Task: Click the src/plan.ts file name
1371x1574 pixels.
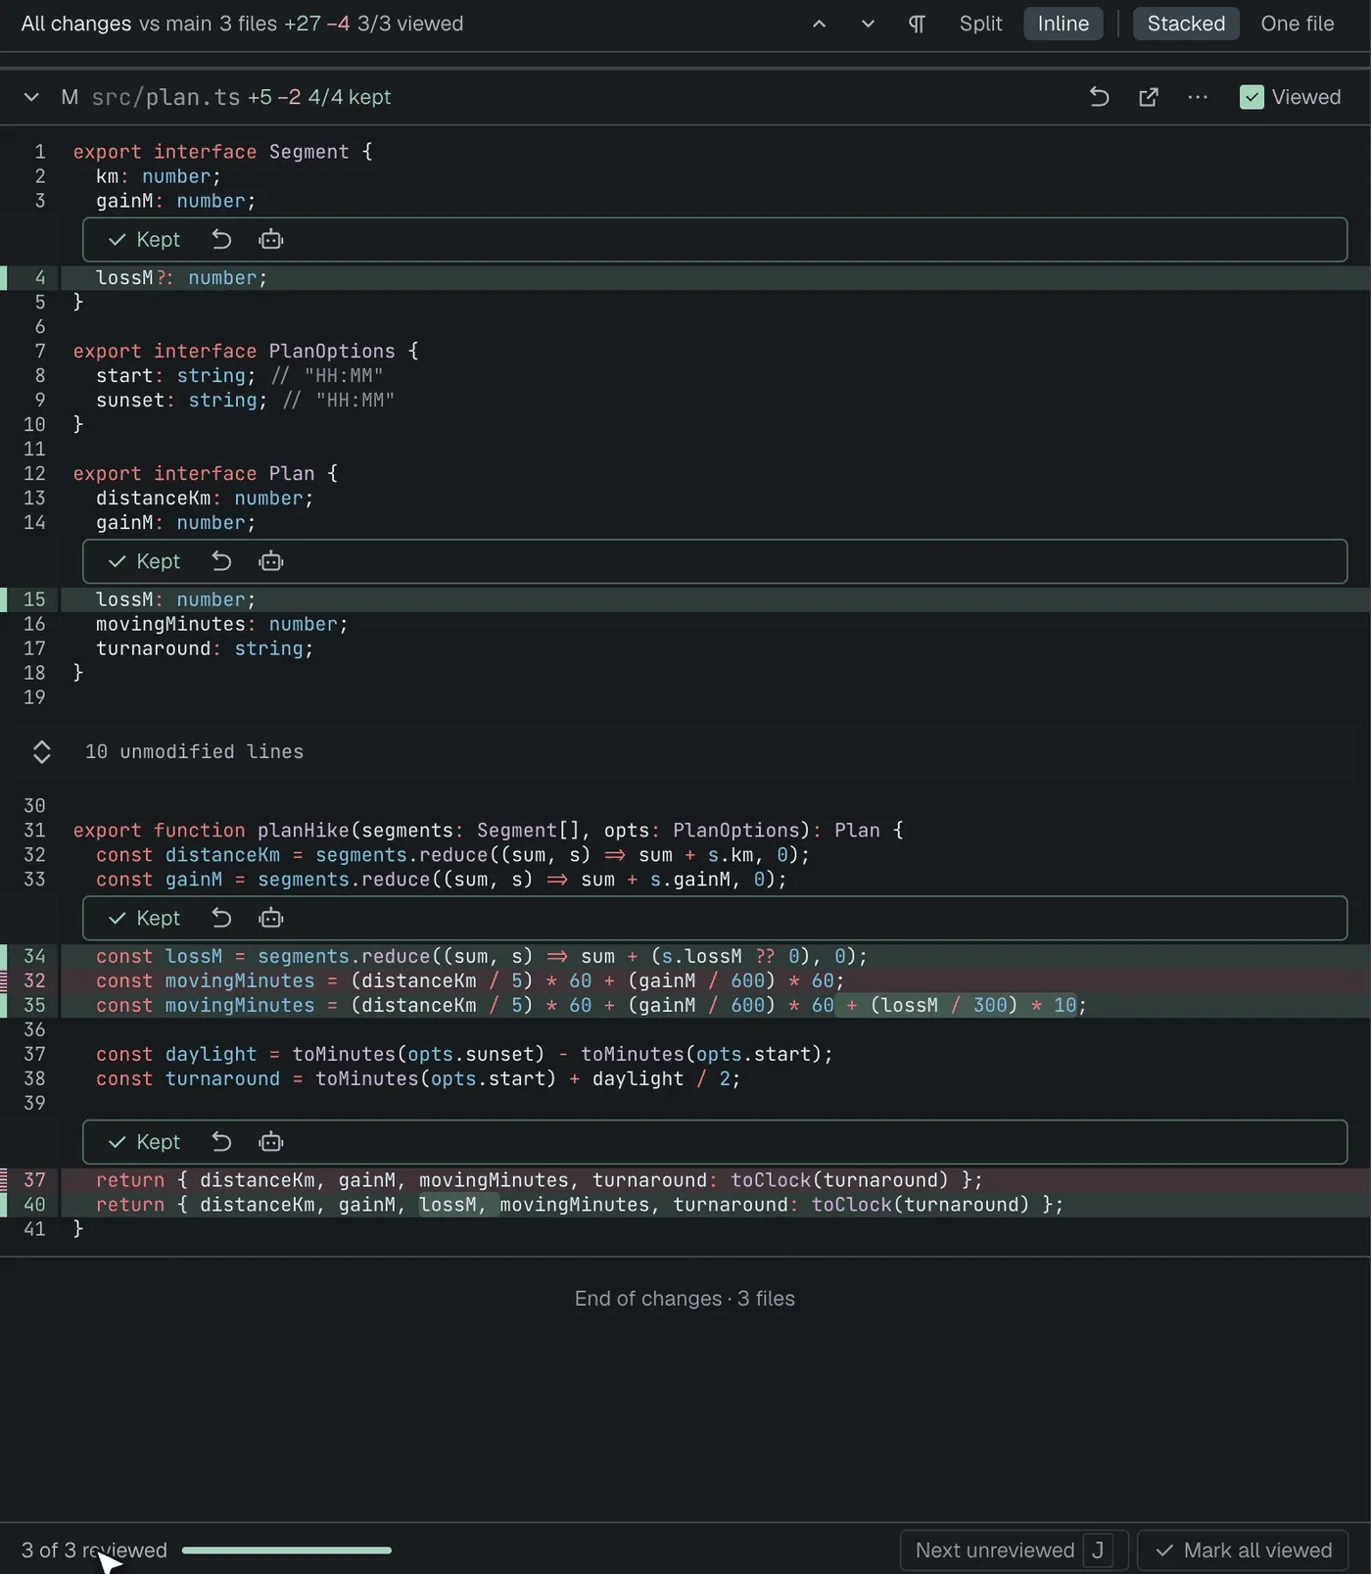Action: click(x=165, y=97)
